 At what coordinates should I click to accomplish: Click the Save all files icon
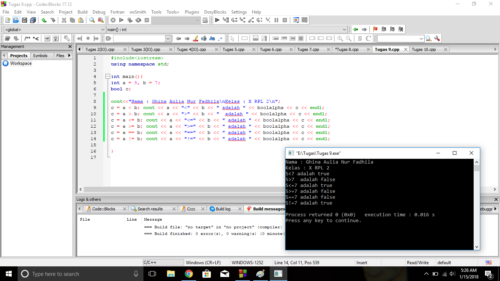(33, 20)
